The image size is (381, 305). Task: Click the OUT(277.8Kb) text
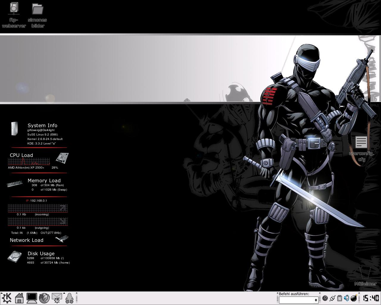(51, 233)
